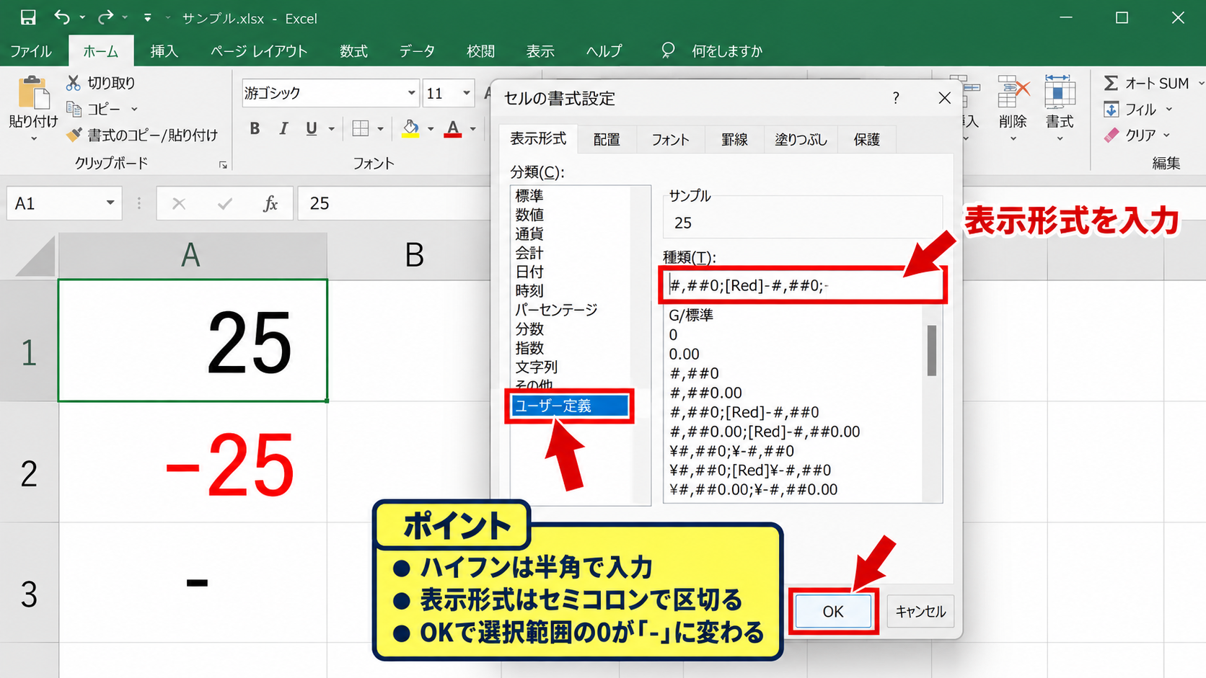Open the 数式 (Formulas) ribbon tab
This screenshot has width=1206, height=678.
[353, 51]
